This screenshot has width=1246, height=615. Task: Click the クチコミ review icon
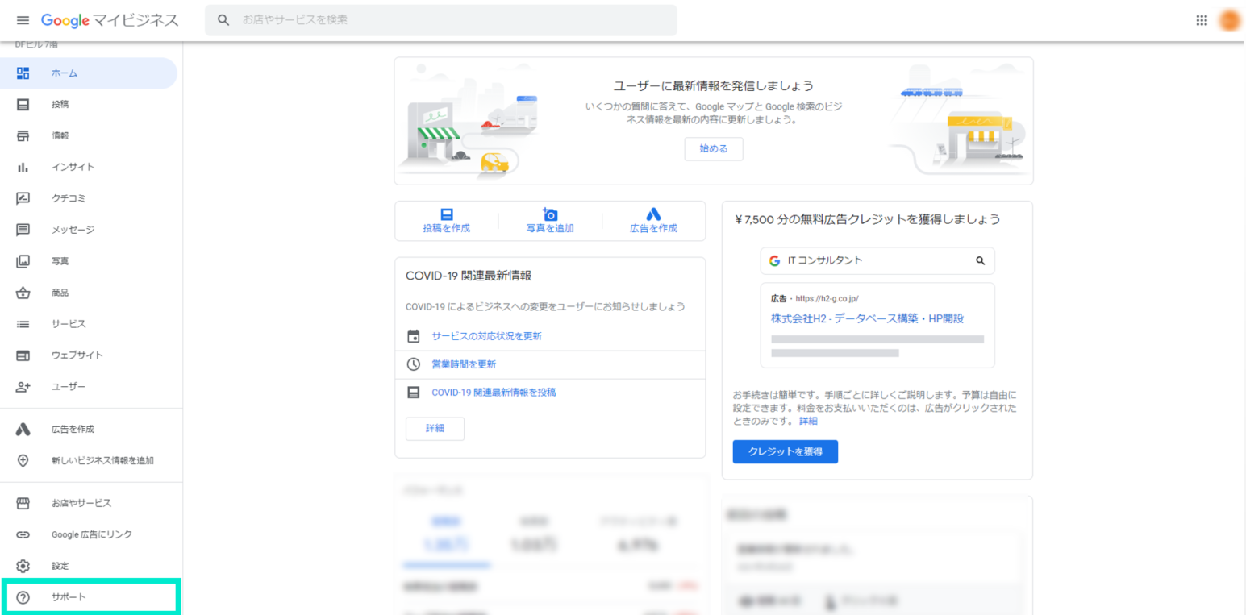[23, 198]
